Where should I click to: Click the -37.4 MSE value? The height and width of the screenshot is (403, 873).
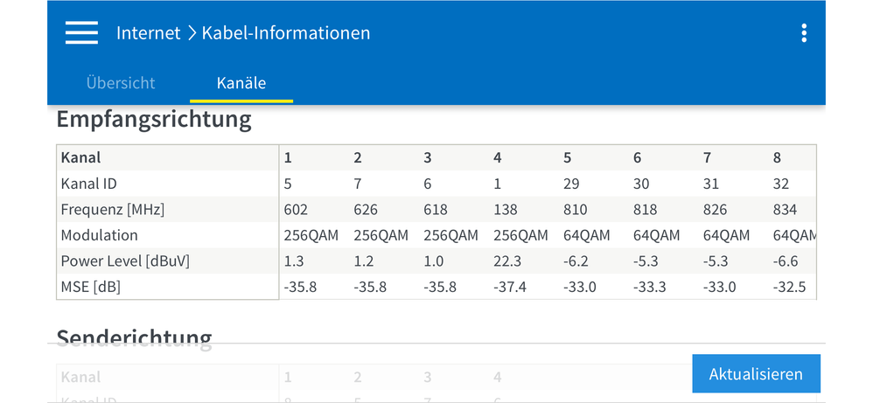(510, 288)
